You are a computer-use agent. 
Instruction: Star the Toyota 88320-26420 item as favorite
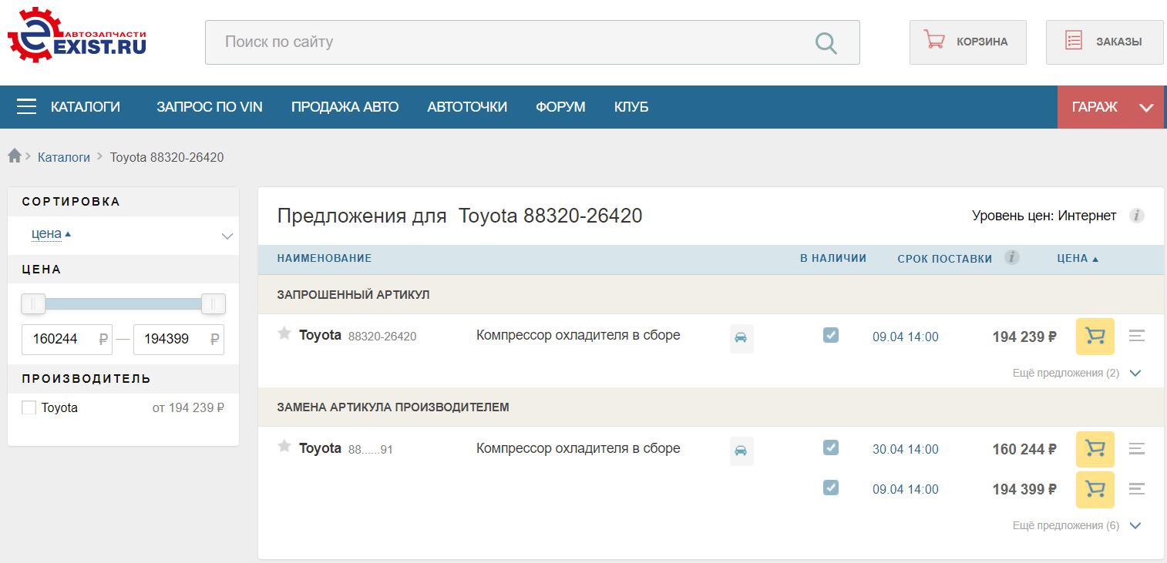coord(284,333)
